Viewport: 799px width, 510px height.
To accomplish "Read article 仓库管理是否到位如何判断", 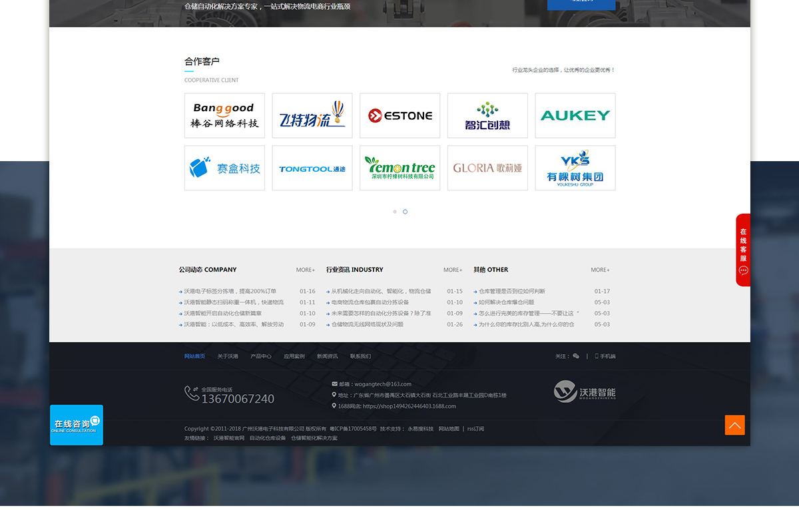I will pyautogui.click(x=512, y=291).
